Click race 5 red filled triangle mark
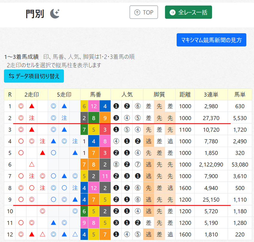Viewport: 254px width, 242px height. click(x=43, y=153)
